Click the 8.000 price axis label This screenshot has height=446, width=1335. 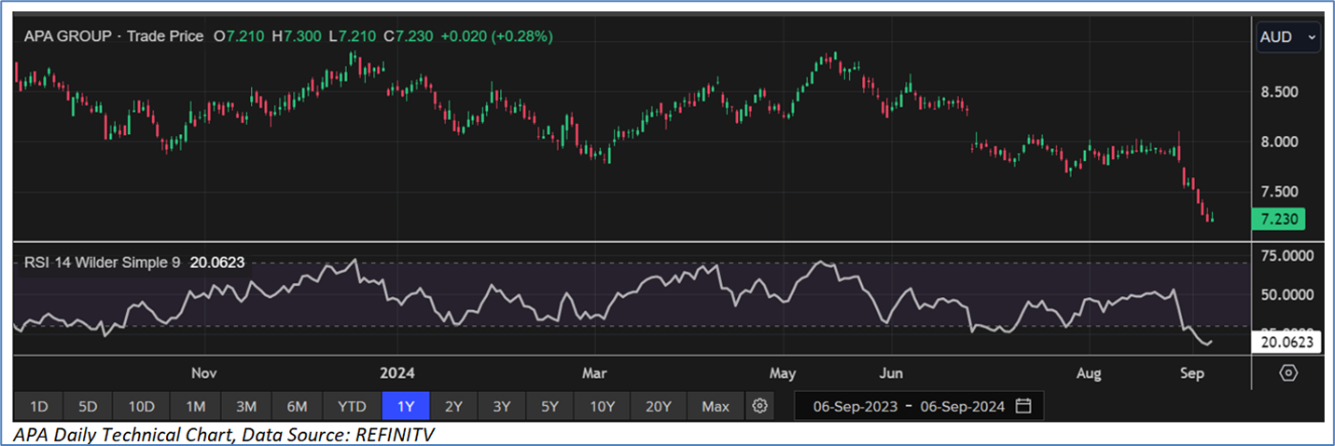click(1277, 142)
